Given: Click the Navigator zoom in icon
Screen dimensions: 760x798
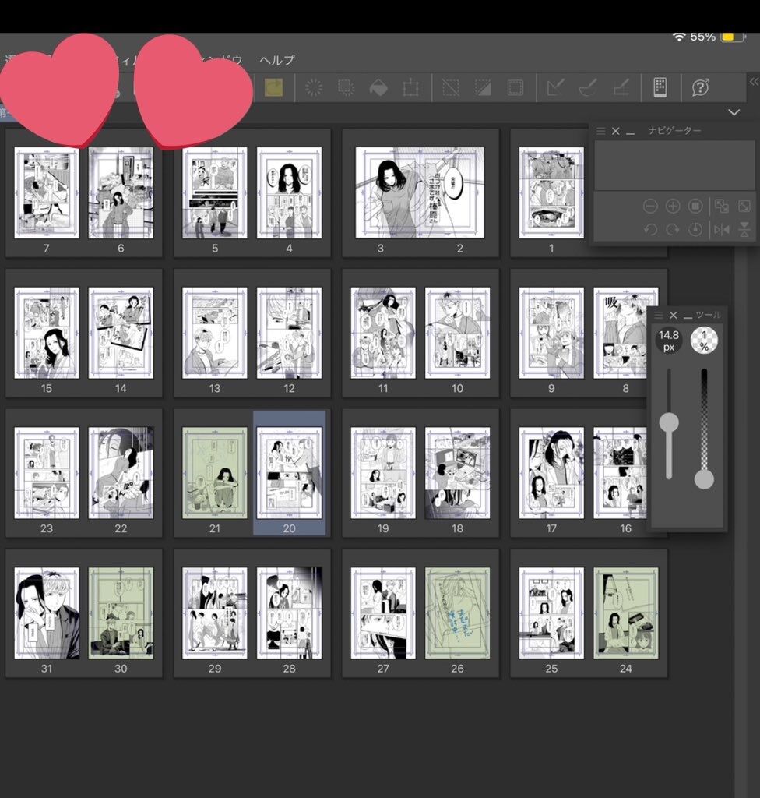Looking at the screenshot, I should 673,206.
